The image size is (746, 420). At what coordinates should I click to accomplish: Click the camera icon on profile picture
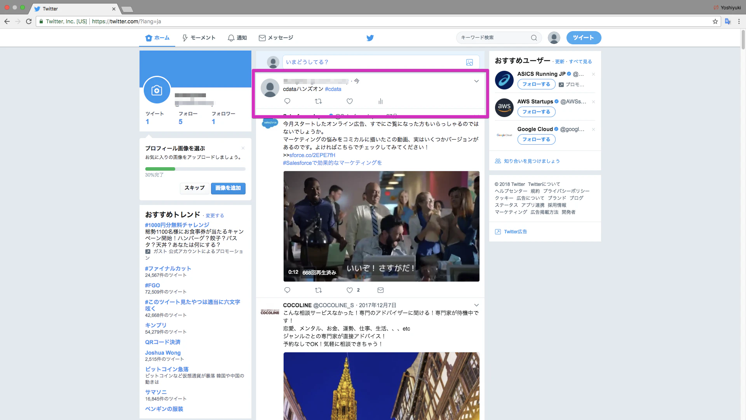(157, 90)
